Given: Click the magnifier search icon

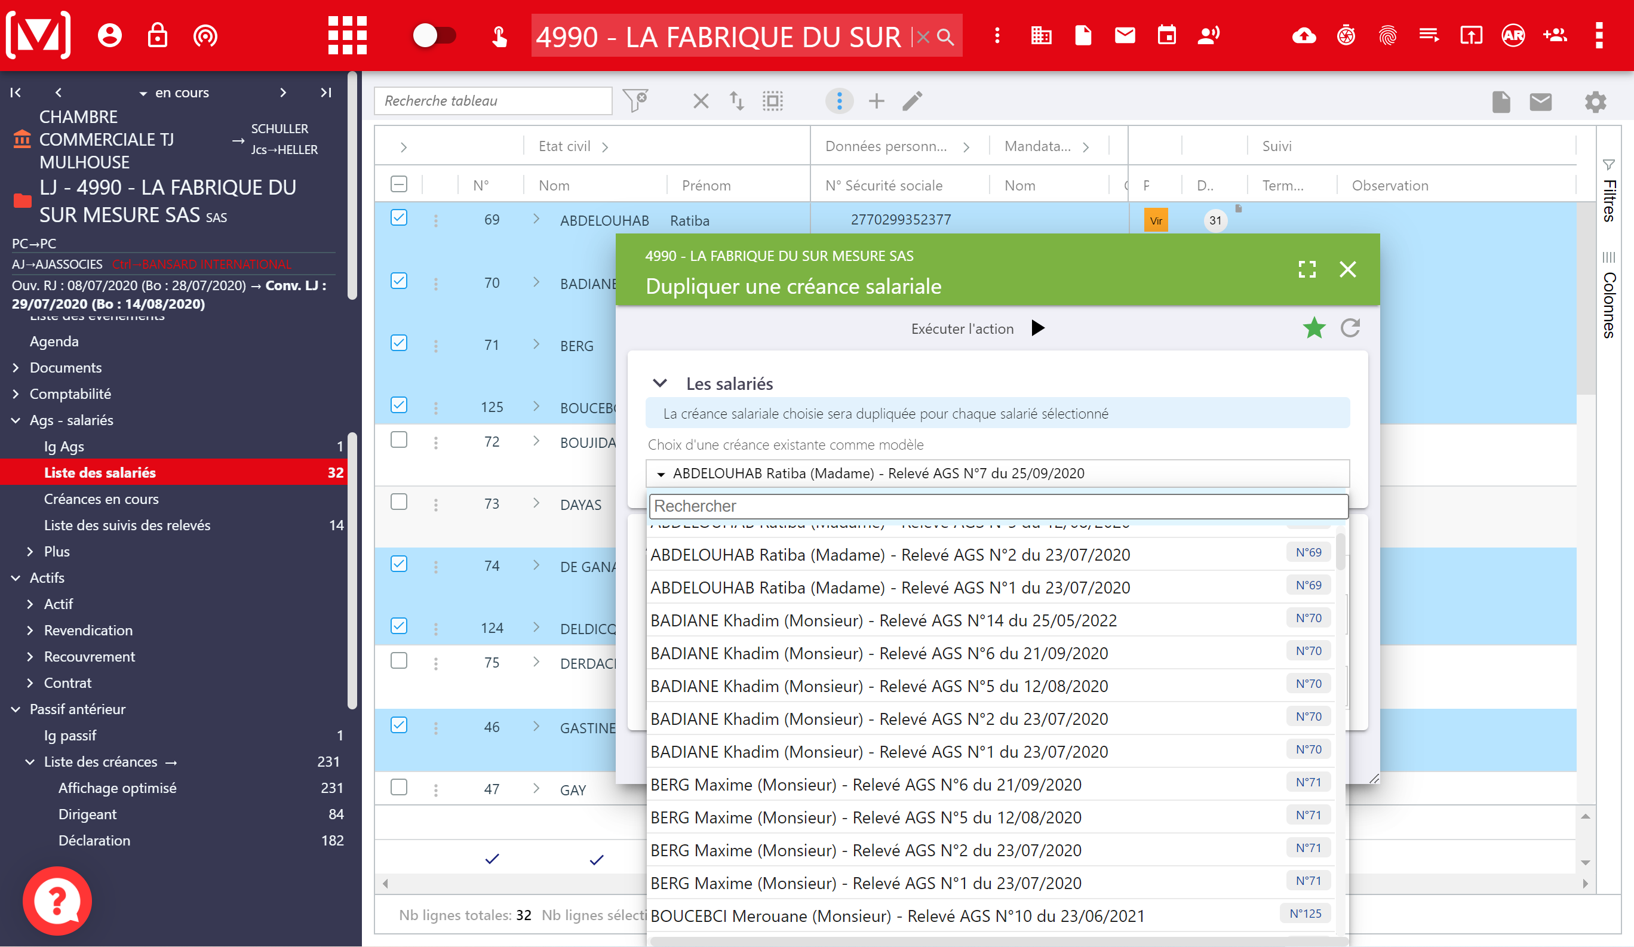Looking at the screenshot, I should click(x=945, y=37).
